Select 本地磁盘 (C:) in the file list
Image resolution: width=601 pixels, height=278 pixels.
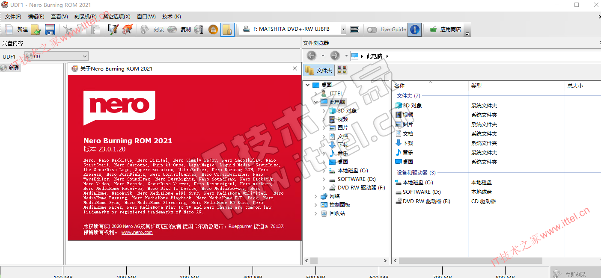pyautogui.click(x=418, y=183)
